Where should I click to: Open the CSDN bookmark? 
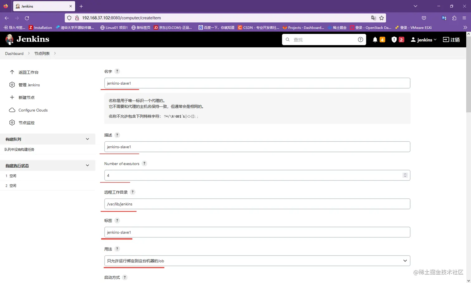[259, 28]
